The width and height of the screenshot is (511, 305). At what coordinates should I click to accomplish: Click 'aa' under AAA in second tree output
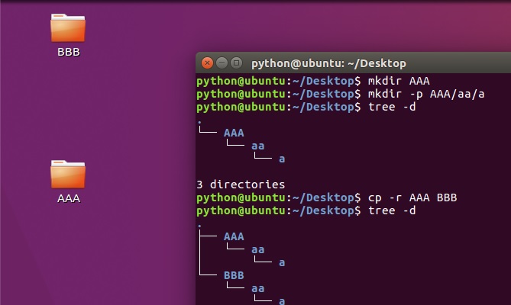[x=257, y=250]
